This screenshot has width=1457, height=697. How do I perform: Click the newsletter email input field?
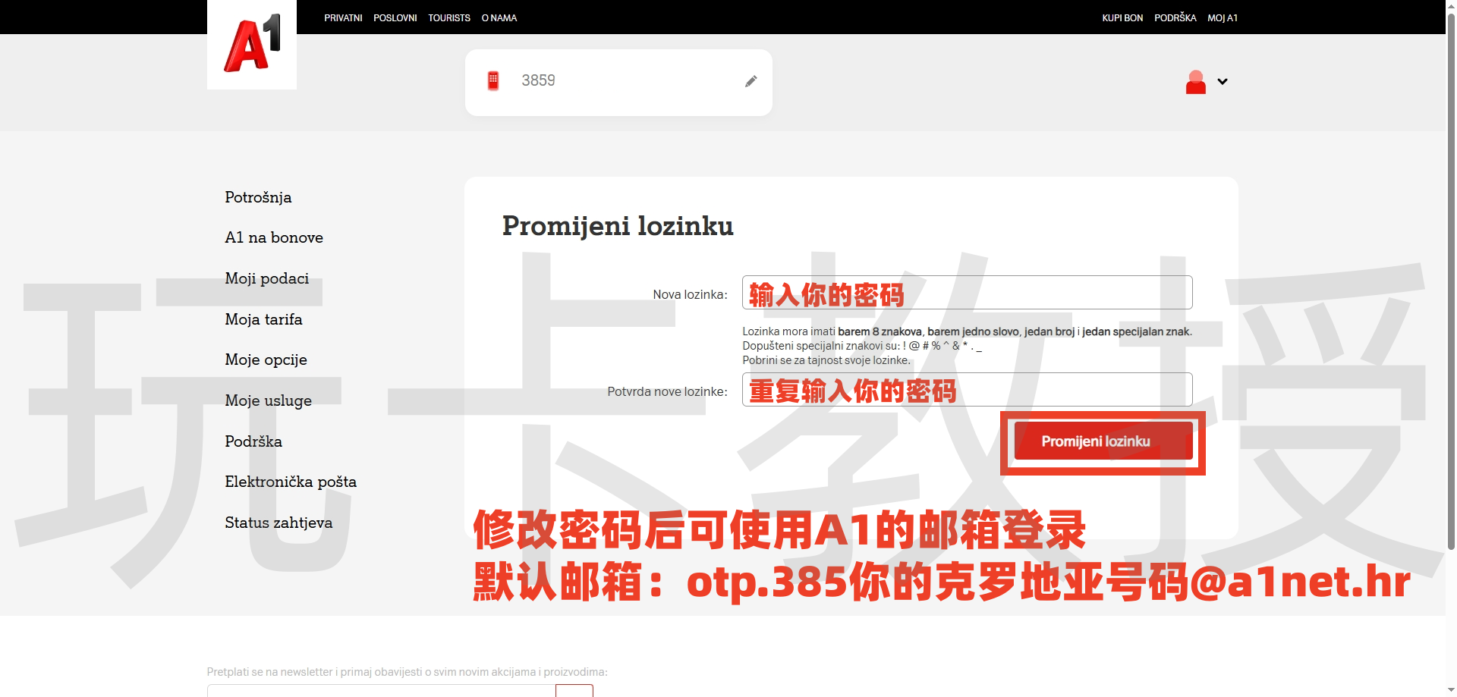pyautogui.click(x=379, y=691)
